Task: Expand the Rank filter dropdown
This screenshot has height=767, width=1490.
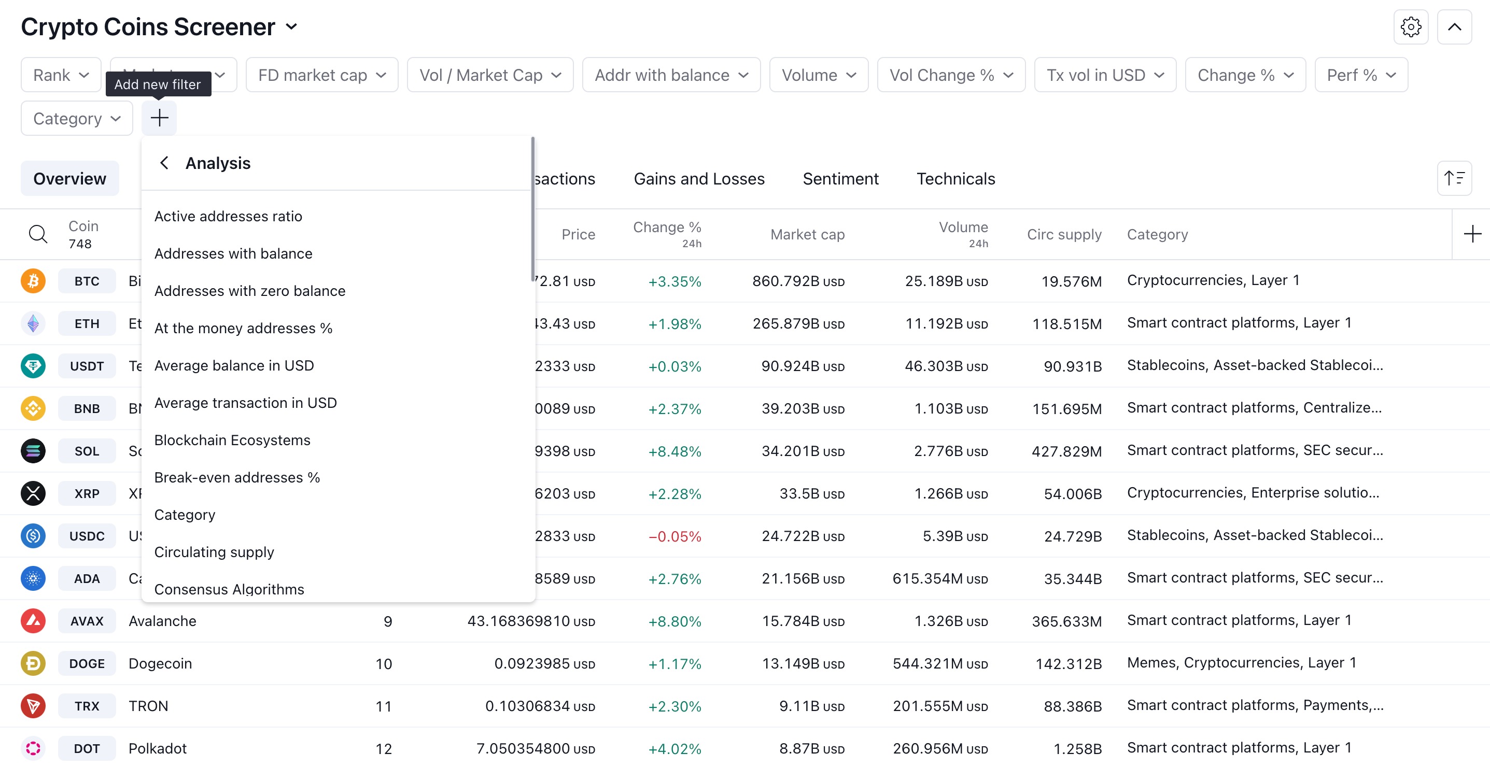Action: [x=61, y=75]
